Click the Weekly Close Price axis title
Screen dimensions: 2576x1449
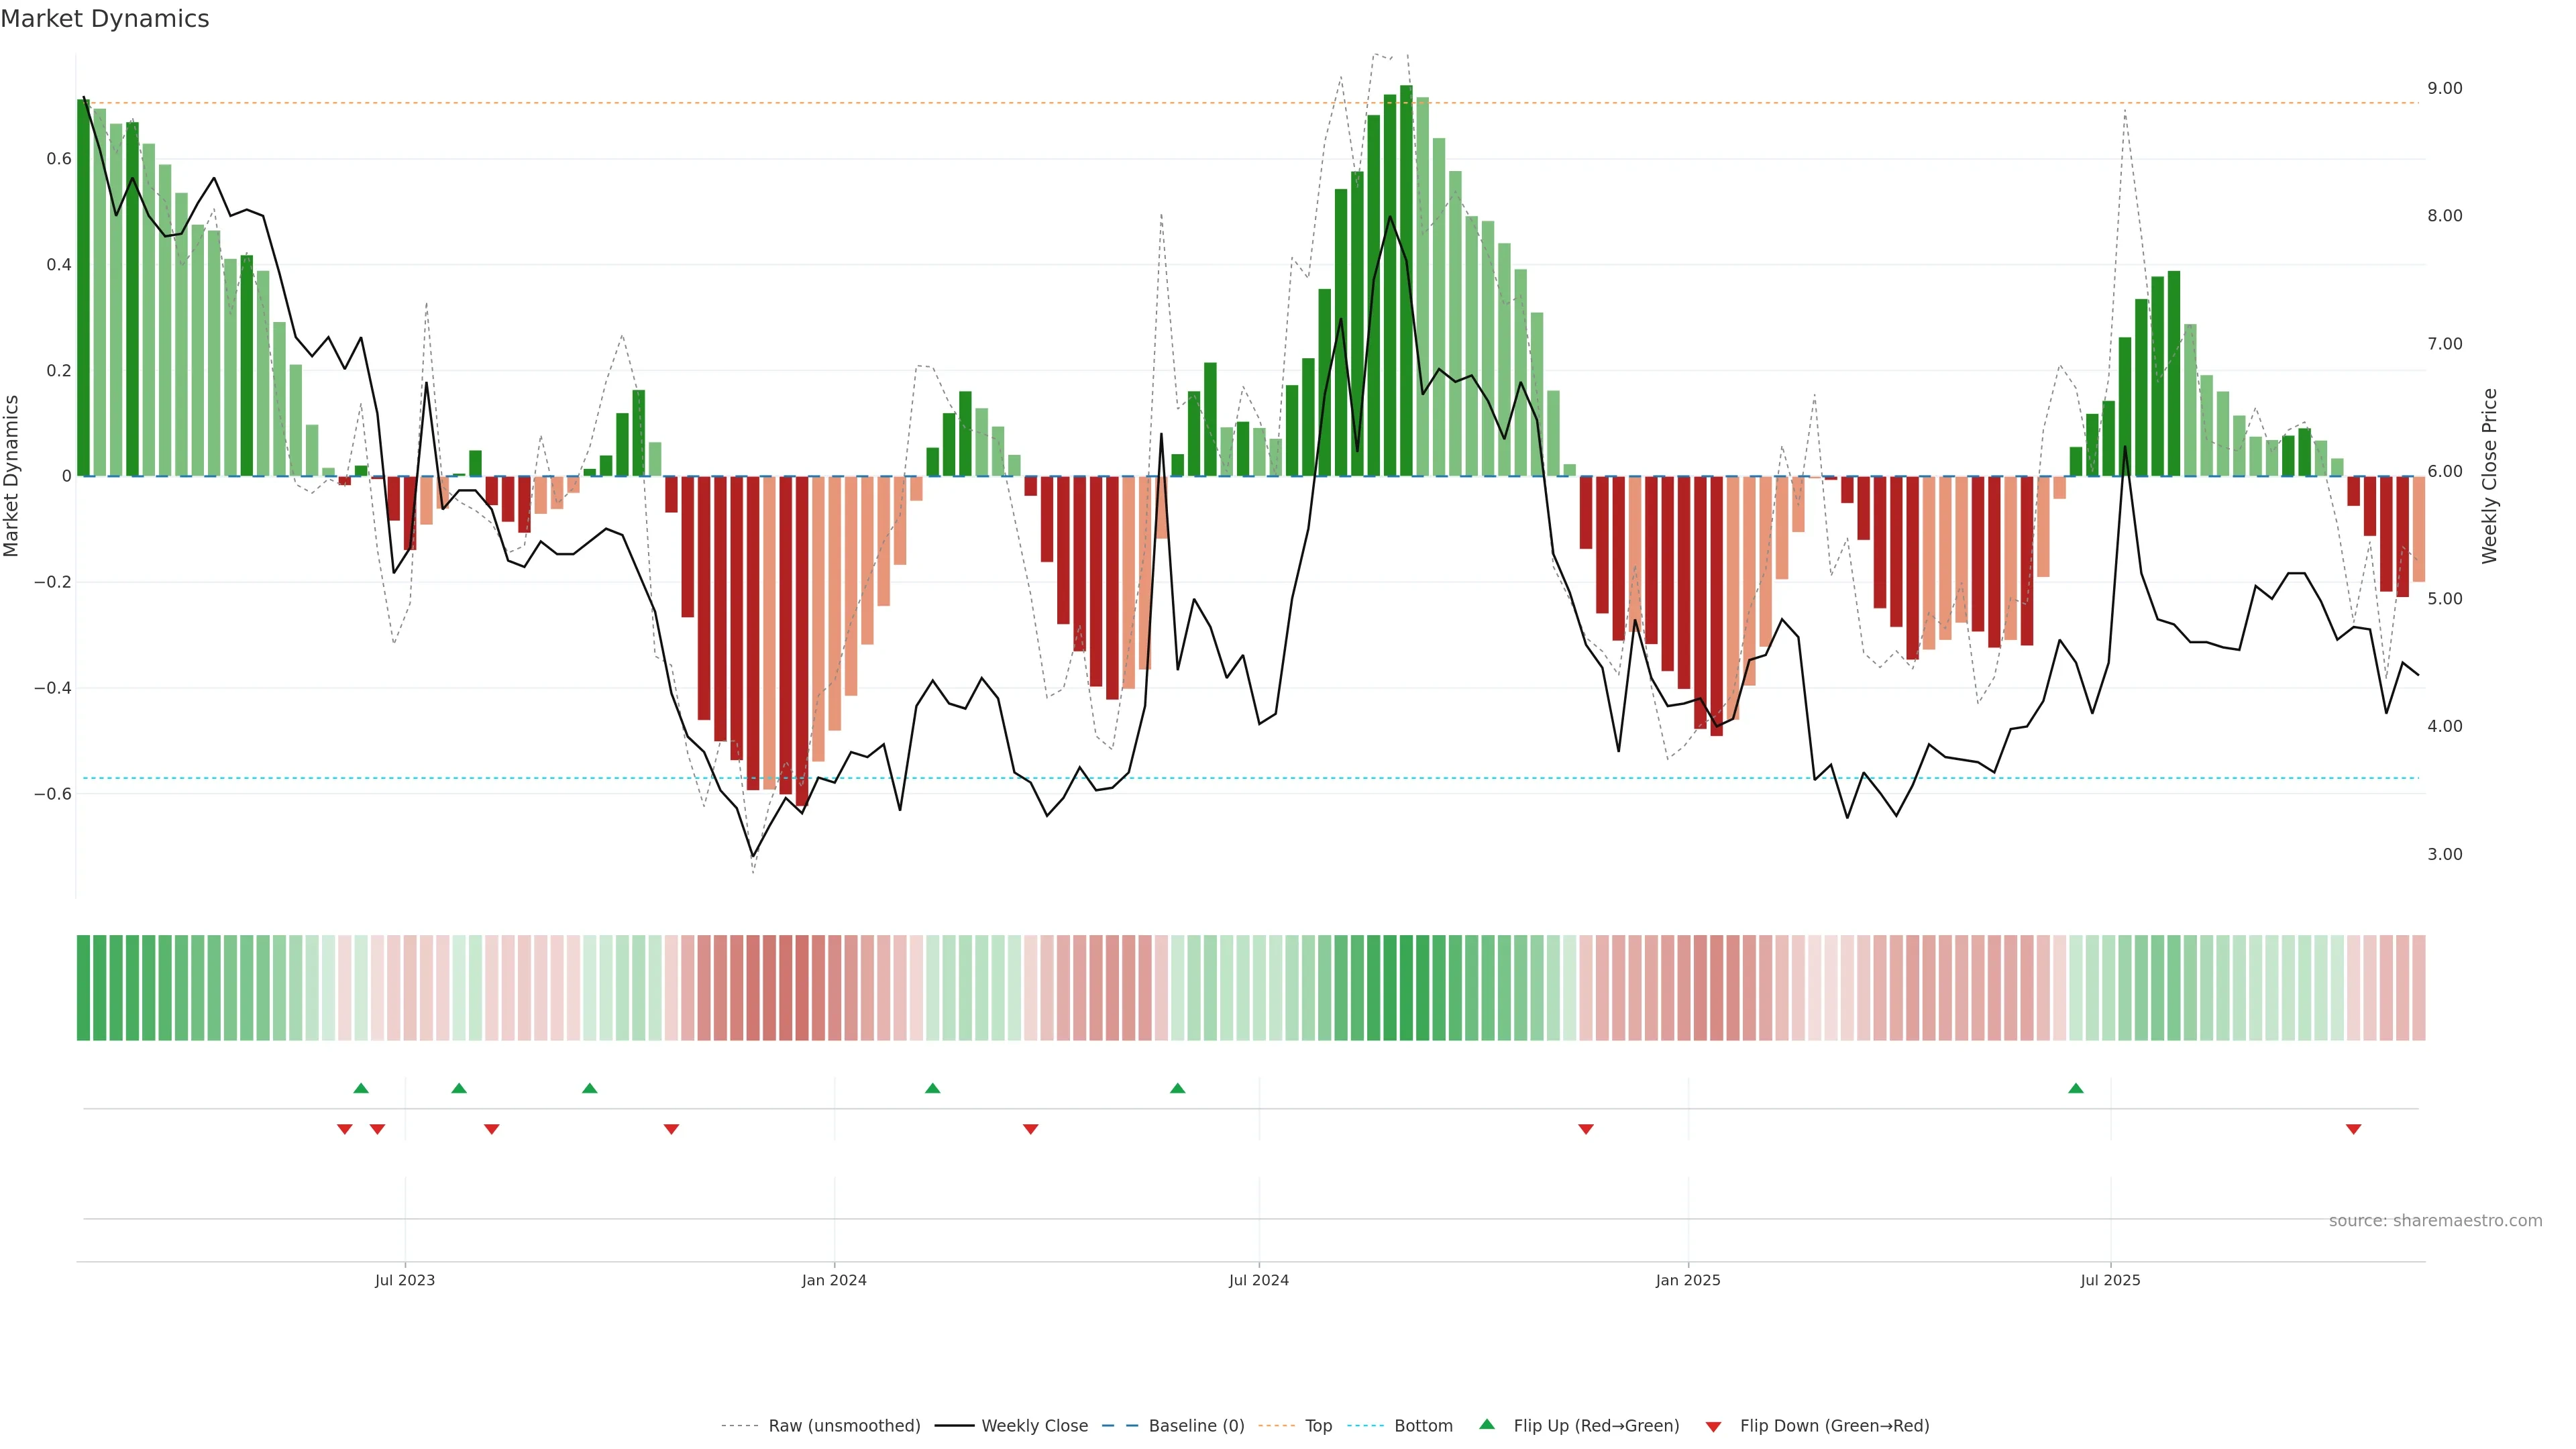pyautogui.click(x=2490, y=476)
